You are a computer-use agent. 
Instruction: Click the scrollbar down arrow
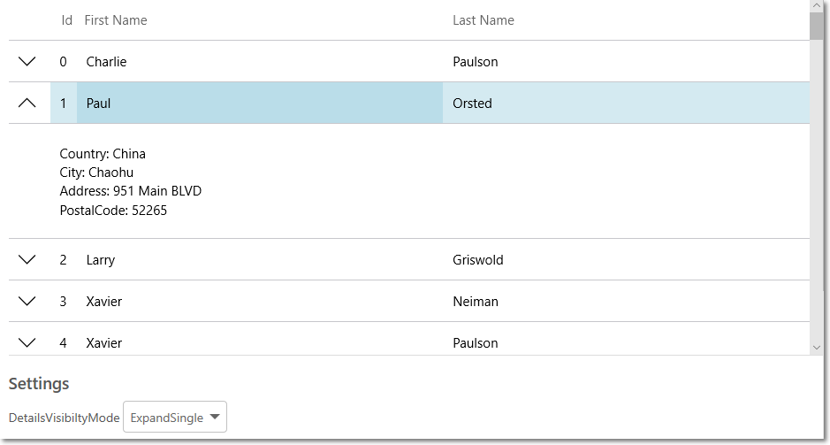click(x=816, y=348)
